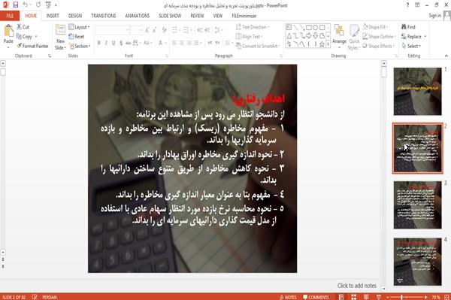The width and height of the screenshot is (451, 300).
Task: Open the Shape Fill dropdown
Action: pos(375,27)
